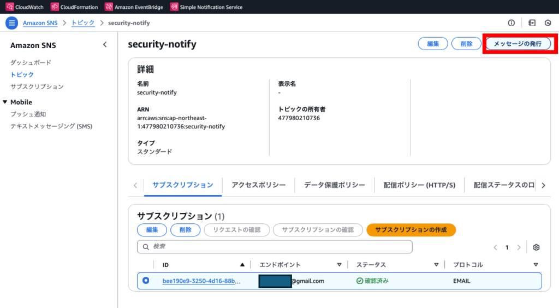Collapse the Amazon SNS side navigation
The height and width of the screenshot is (308, 559).
click(x=105, y=45)
